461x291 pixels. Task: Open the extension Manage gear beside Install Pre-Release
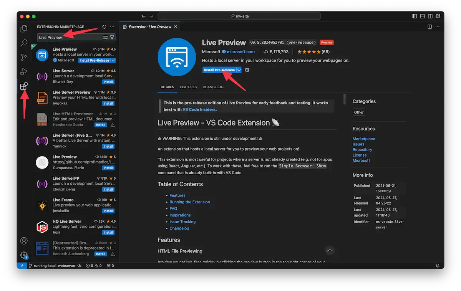pyautogui.click(x=247, y=70)
